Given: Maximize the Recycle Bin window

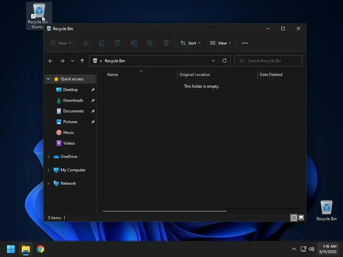Looking at the screenshot, I should [283, 29].
